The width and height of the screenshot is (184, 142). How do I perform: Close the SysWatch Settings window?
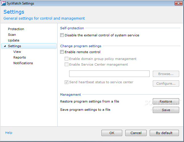[178, 3]
